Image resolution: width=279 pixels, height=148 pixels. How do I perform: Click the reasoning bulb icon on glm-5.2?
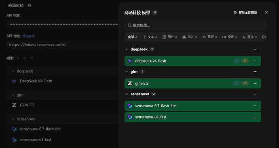[x=237, y=83]
